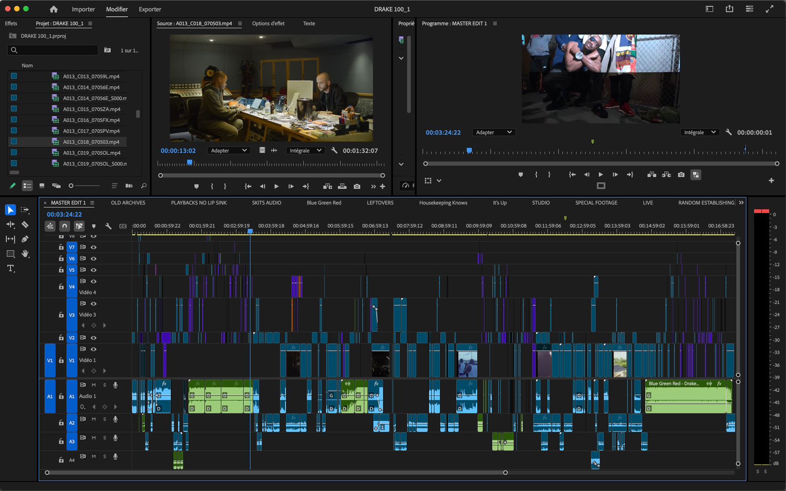Screen dimensions: 786x491
Task: Toggle snapping magnet in timeline
Action: tap(64, 226)
